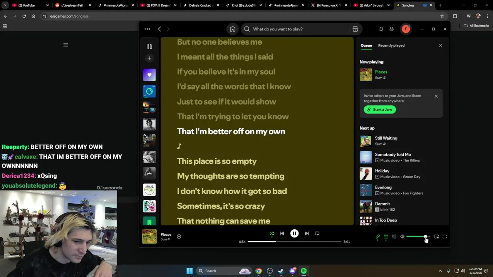Open the Windows Start menu
The width and height of the screenshot is (493, 277).
[x=189, y=271]
